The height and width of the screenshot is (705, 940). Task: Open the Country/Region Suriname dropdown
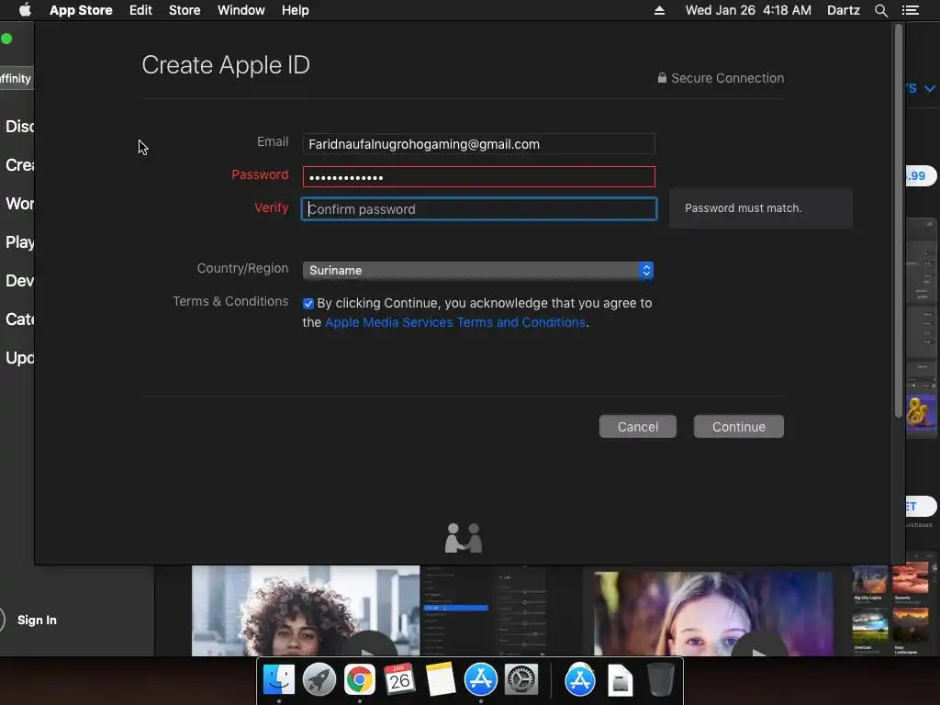click(477, 271)
